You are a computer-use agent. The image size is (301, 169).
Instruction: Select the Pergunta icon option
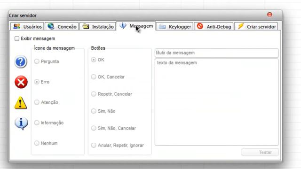37,61
